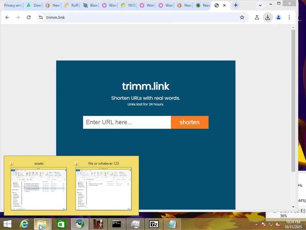The height and width of the screenshot is (230, 306).
Task: Open the 7-Zip taskbar icon
Action: pos(154,224)
